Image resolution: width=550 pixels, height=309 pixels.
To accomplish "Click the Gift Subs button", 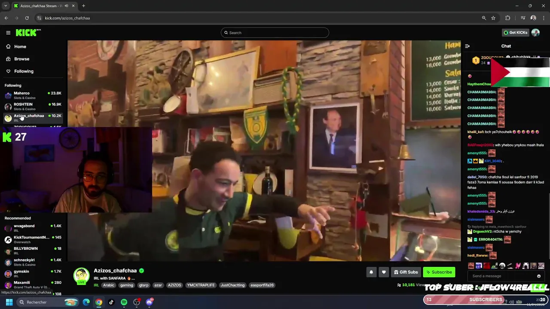I will tap(406, 272).
